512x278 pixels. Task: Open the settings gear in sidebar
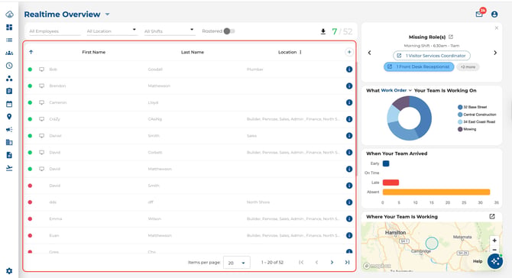(x=9, y=271)
